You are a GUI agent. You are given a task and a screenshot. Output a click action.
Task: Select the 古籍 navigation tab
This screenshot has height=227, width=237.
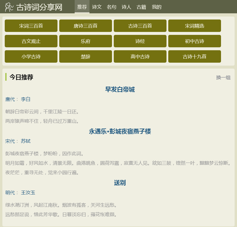141,7
